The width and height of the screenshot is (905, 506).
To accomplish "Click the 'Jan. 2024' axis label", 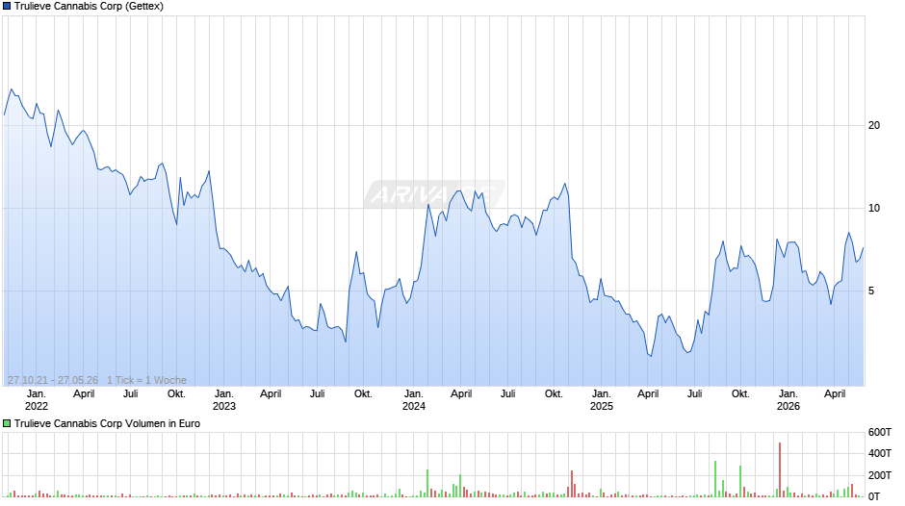I will (413, 400).
